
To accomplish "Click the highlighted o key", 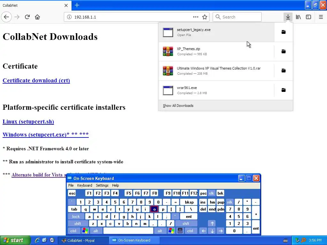I will (154, 209).
